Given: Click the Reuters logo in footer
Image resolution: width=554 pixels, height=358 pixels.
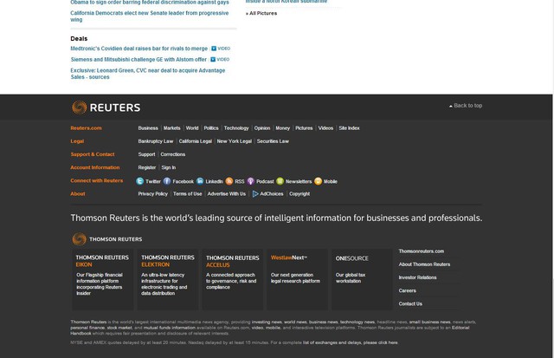Looking at the screenshot, I should (100, 107).
